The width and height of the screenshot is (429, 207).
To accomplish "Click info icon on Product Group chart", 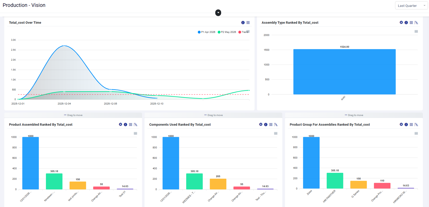I will click(x=406, y=125).
